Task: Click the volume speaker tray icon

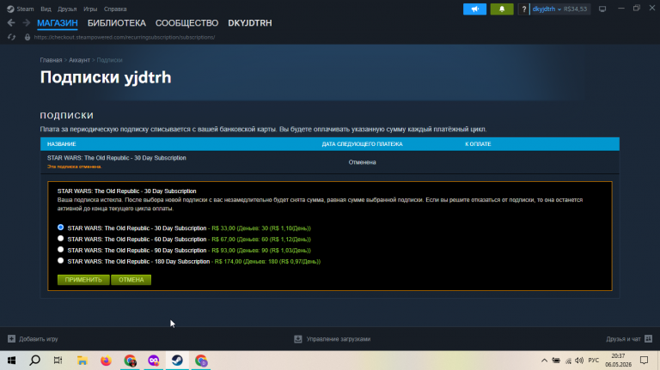Action: (x=579, y=361)
